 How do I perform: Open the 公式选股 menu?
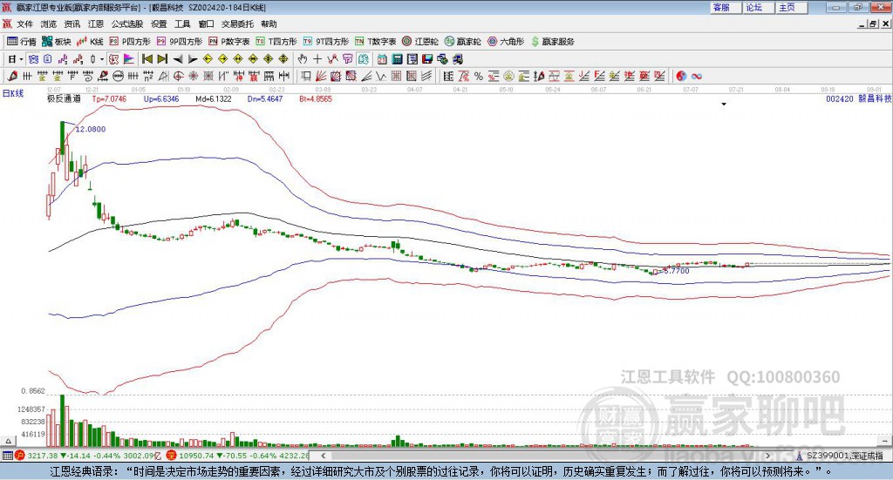pos(127,24)
